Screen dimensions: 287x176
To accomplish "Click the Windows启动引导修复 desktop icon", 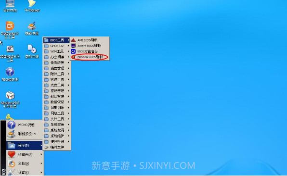I will [x=10, y=100].
